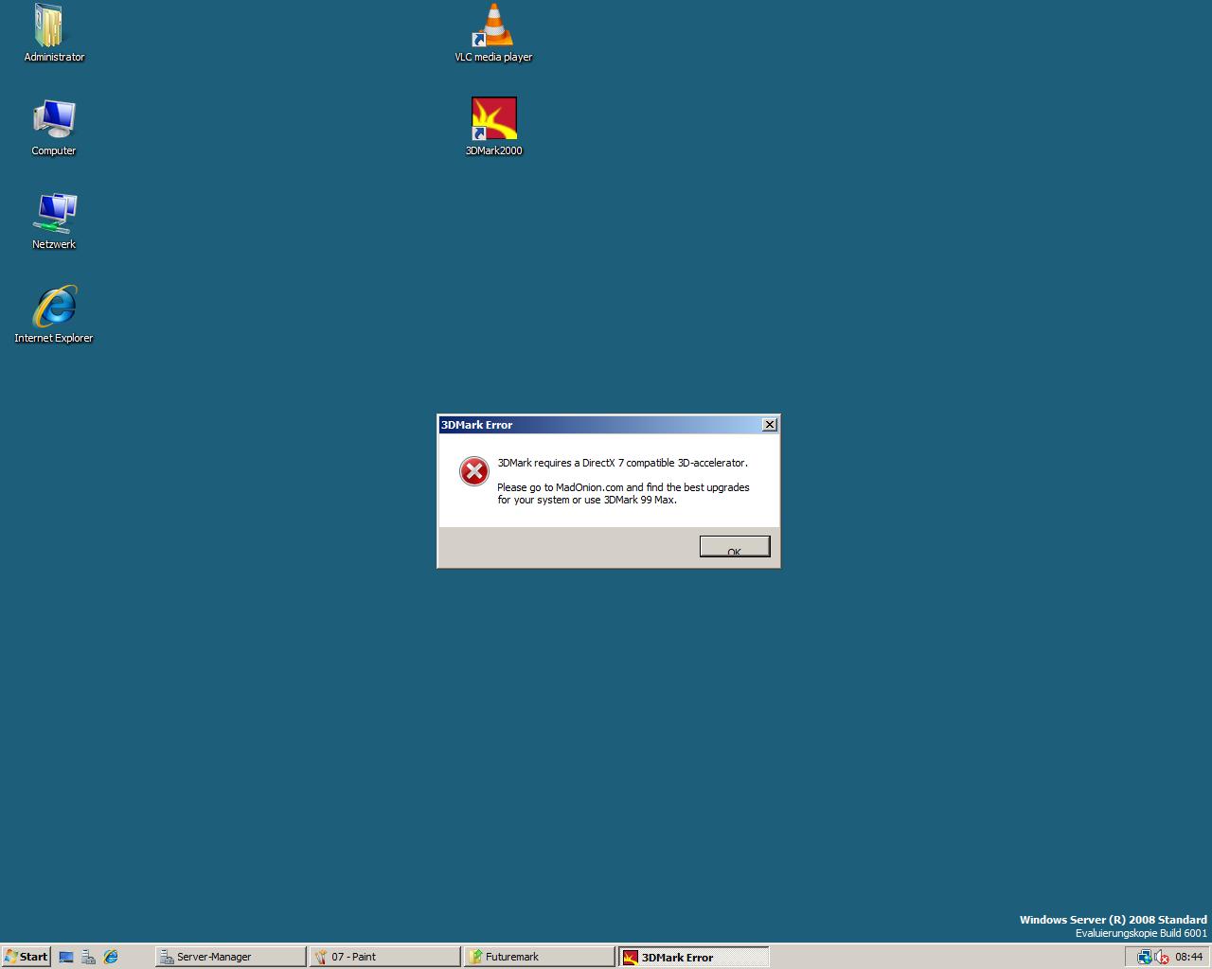Click OK in the 3DMark Error dialog
This screenshot has height=969, width=1212.
click(x=734, y=547)
